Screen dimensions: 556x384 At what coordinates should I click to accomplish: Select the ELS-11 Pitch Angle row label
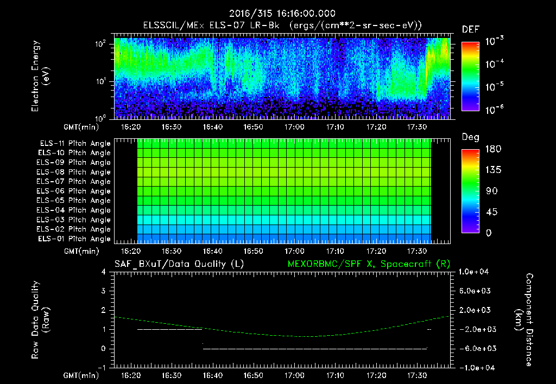pyautogui.click(x=75, y=144)
